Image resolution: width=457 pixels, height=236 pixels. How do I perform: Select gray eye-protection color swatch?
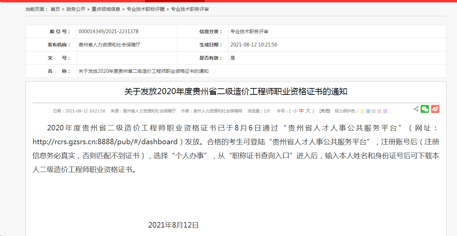click(x=373, y=111)
